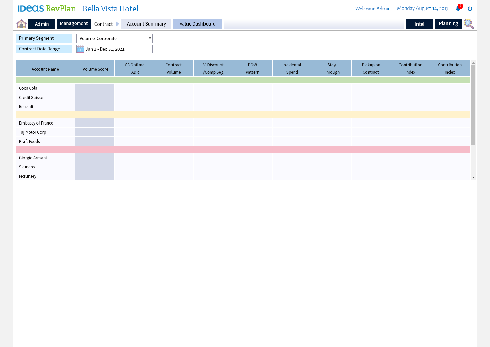
Task: Click the Planning button
Action: 448,24
